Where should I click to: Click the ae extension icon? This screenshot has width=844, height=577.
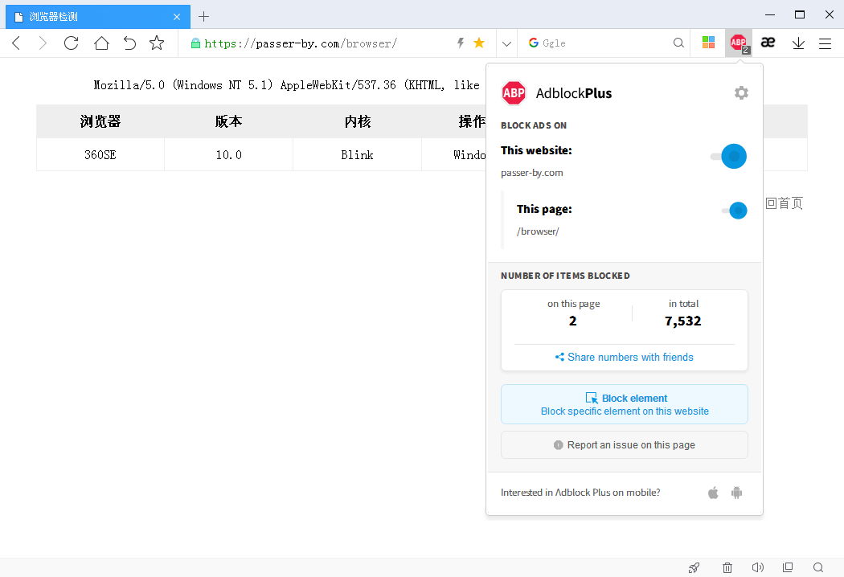(x=768, y=42)
